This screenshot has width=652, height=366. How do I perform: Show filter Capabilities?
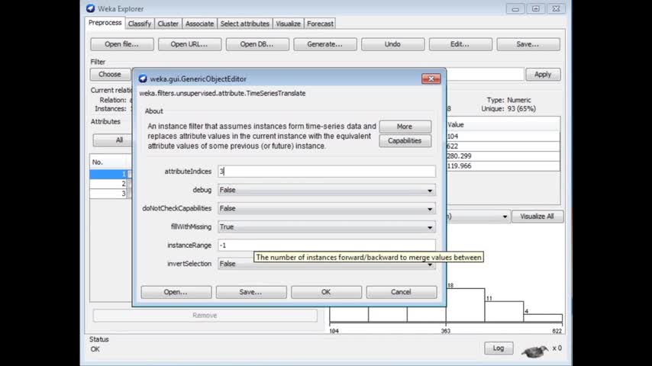coord(405,141)
